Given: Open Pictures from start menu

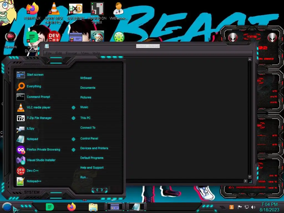Looking at the screenshot, I should (86, 97).
